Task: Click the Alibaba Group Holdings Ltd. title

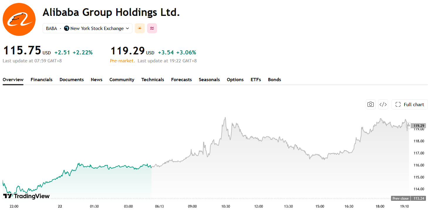Action: (x=111, y=12)
